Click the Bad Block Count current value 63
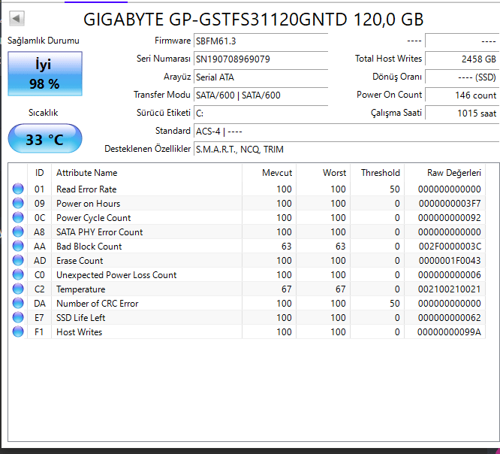 click(x=286, y=246)
